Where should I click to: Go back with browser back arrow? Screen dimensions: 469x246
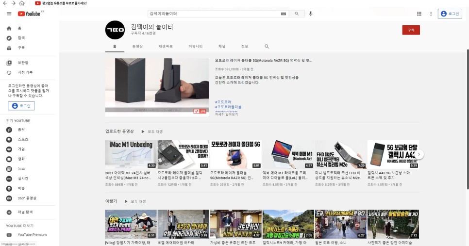[5, 3]
